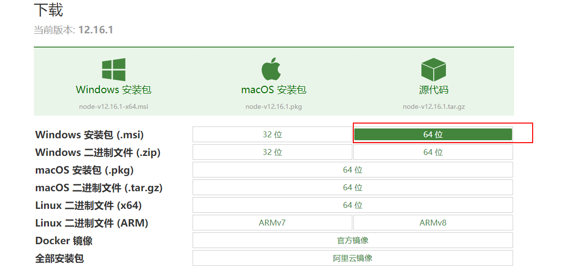Viewport: 565px width, 278px height.
Task: Select 32 位 Windows .msi installer
Action: pyautogui.click(x=272, y=134)
